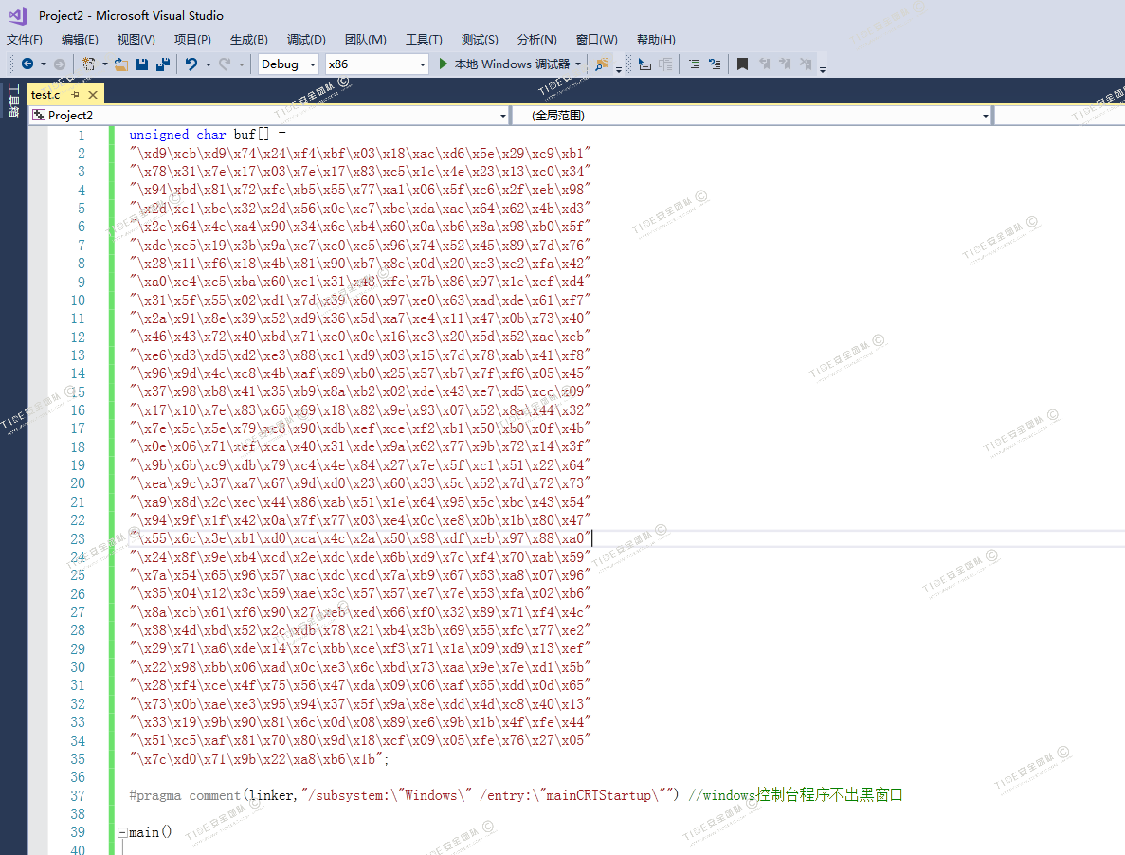Click the Find in Files icon
This screenshot has width=1125, height=855.
[602, 64]
